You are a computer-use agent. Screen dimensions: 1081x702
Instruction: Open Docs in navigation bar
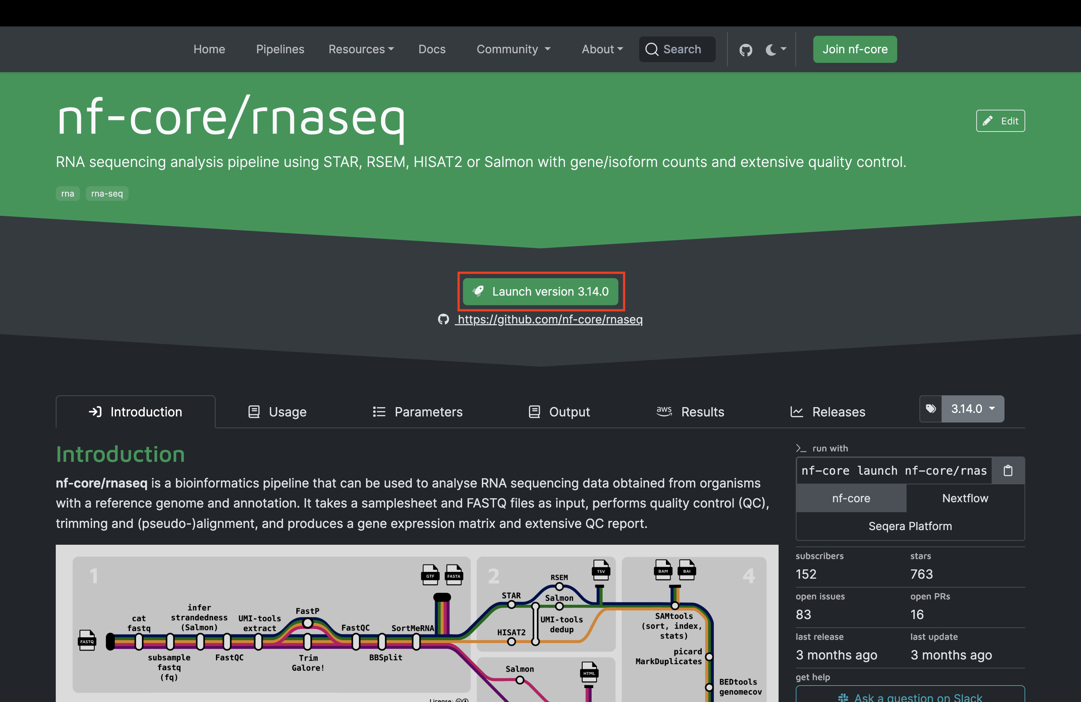(x=432, y=49)
